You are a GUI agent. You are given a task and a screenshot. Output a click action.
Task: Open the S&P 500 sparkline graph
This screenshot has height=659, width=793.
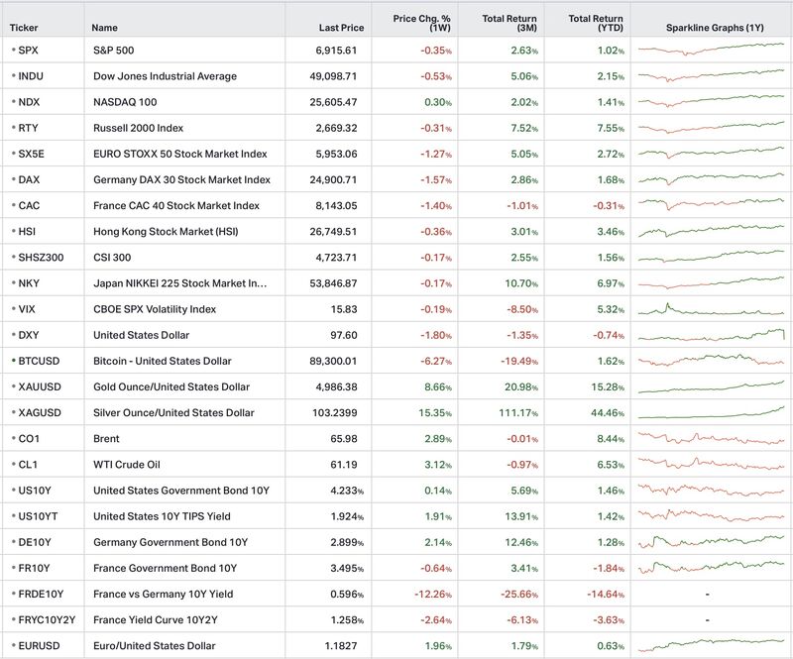711,49
